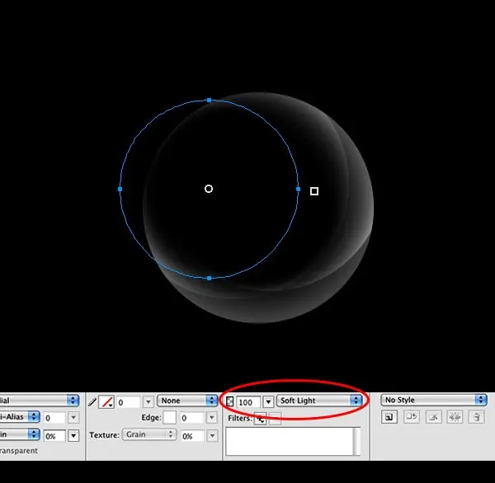Click the opacity value field showing 100
The height and width of the screenshot is (483, 495).
click(247, 401)
